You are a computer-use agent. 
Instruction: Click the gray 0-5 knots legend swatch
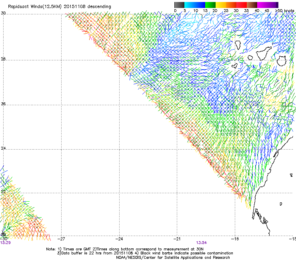coord(179,5)
